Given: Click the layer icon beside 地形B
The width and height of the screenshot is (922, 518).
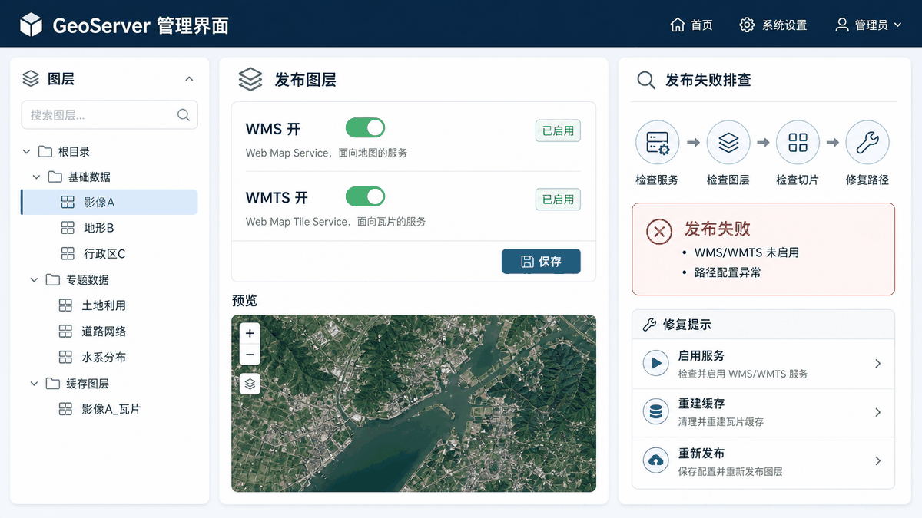Looking at the screenshot, I should 68,228.
